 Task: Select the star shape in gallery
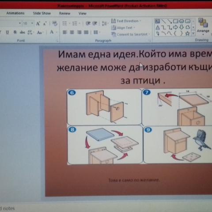pos(187,34)
